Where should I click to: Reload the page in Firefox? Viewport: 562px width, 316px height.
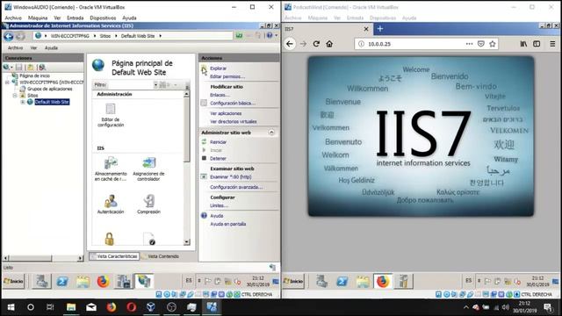click(x=316, y=44)
